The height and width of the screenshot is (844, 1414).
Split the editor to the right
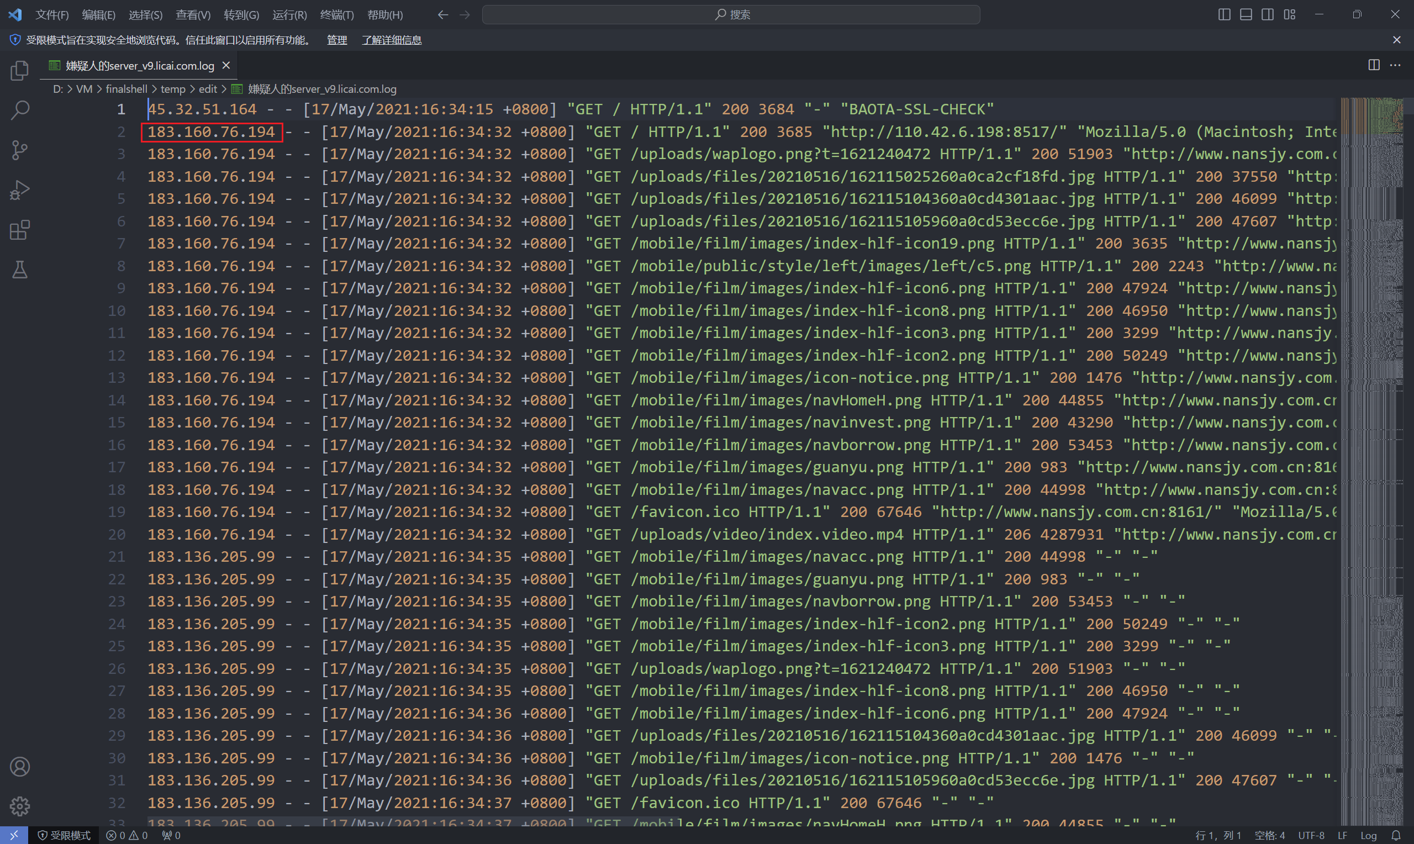pyautogui.click(x=1374, y=65)
